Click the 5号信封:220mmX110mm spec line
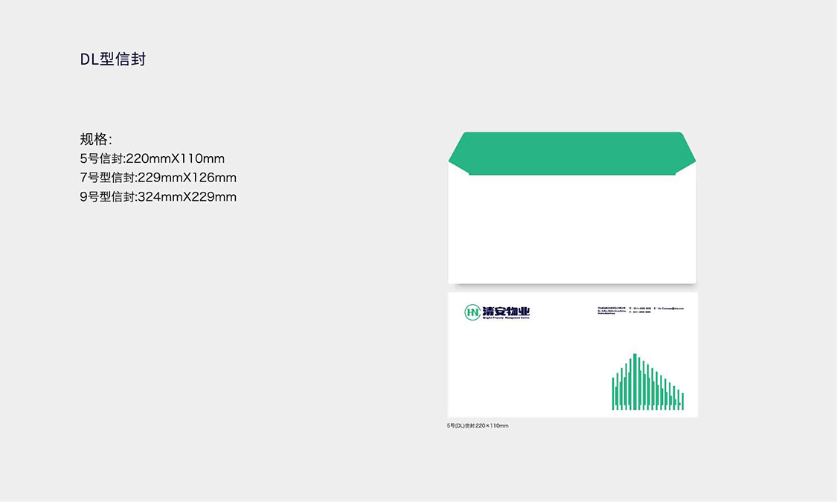837x502 pixels. [x=152, y=158]
